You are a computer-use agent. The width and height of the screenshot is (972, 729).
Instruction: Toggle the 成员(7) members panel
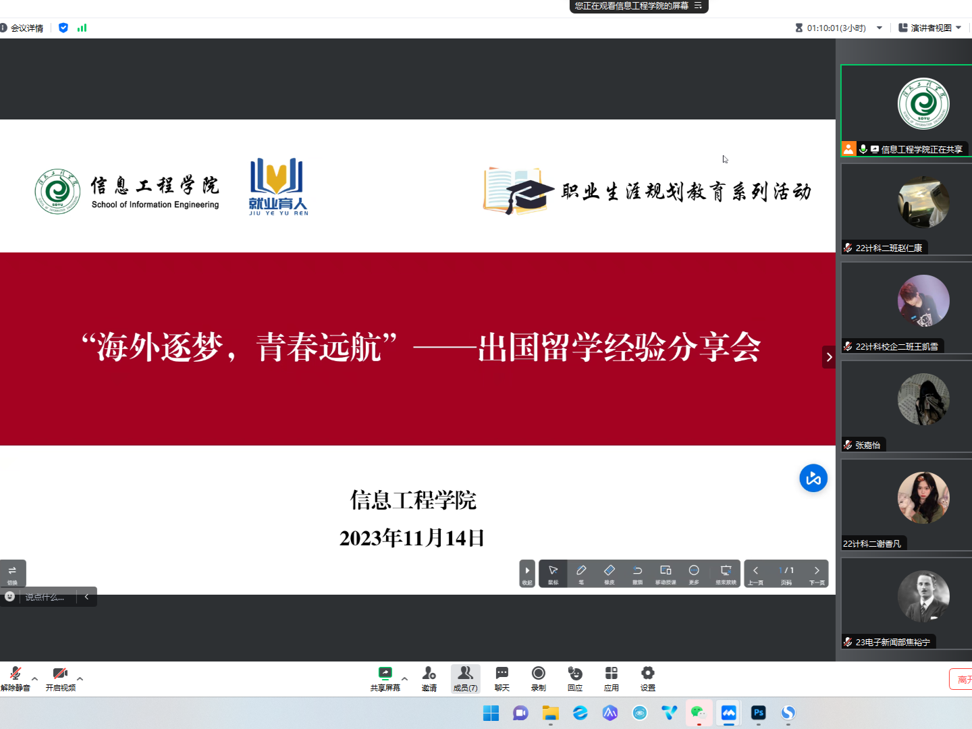(x=465, y=678)
